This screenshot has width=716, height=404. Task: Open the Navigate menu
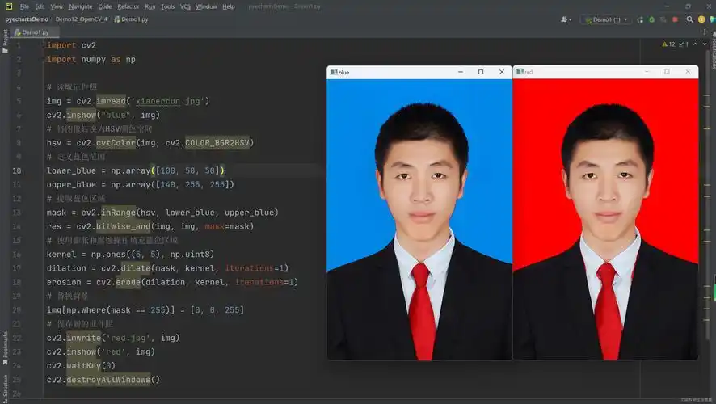pos(80,6)
